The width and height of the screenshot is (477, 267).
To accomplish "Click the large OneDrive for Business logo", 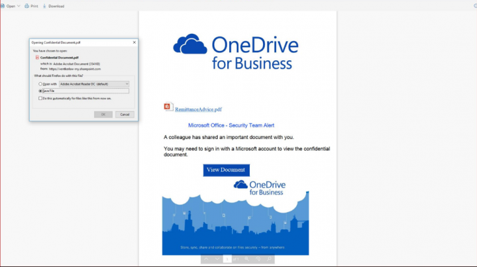I will [x=236, y=52].
